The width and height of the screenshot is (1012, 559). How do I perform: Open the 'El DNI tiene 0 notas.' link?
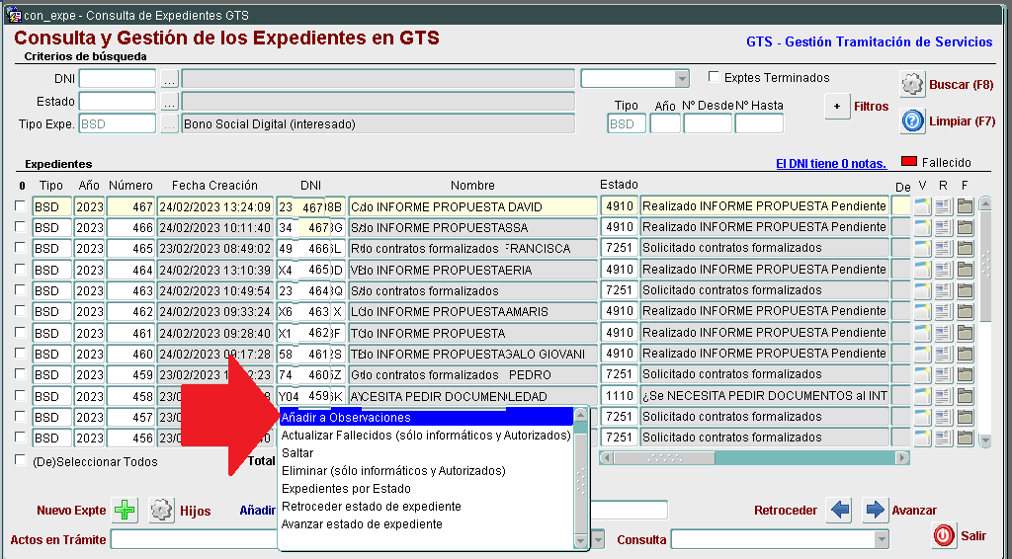coord(830,164)
